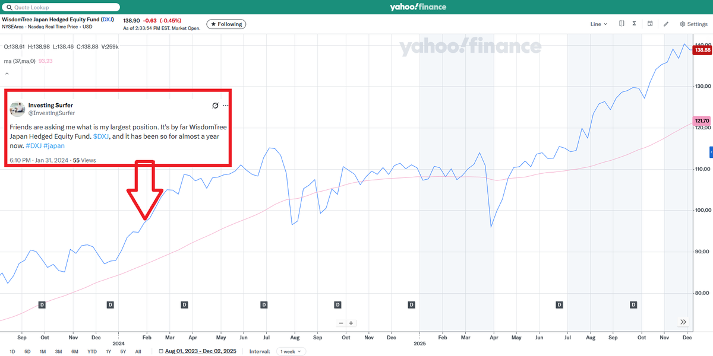Select the 1Y range
This screenshot has width=713, height=356.
click(x=108, y=351)
